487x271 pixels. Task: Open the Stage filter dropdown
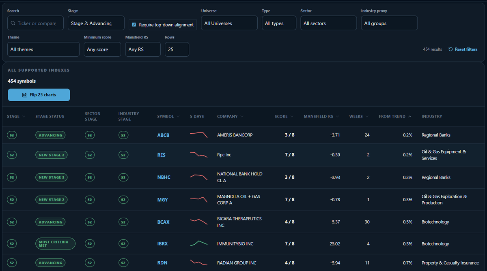[x=96, y=23]
